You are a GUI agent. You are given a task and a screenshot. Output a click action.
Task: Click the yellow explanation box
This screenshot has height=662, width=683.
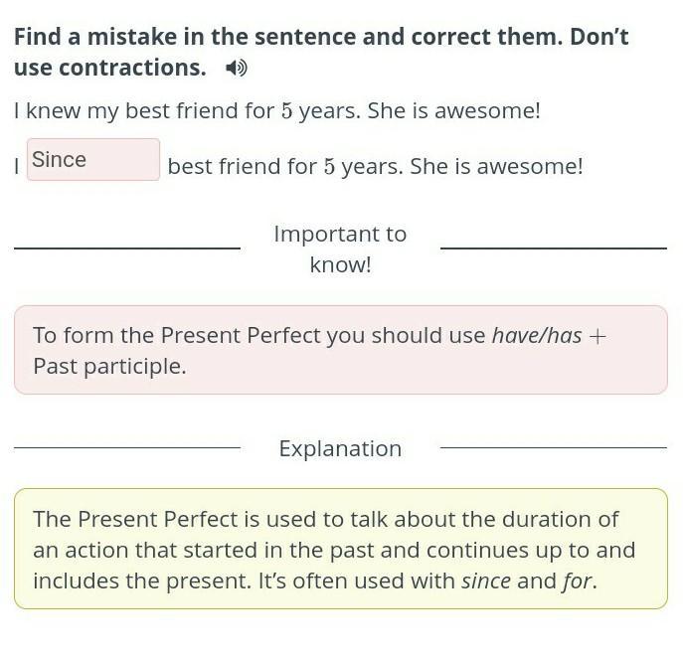tap(341, 549)
